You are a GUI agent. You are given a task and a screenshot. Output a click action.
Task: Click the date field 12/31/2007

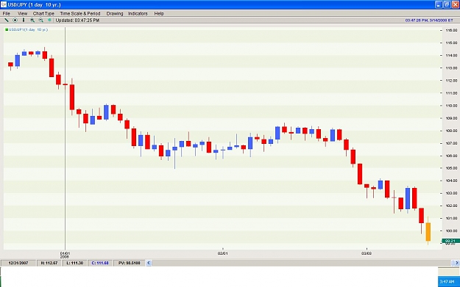(18, 263)
